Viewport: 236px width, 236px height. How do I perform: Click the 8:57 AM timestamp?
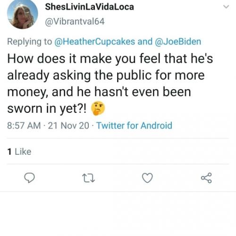point(24,126)
